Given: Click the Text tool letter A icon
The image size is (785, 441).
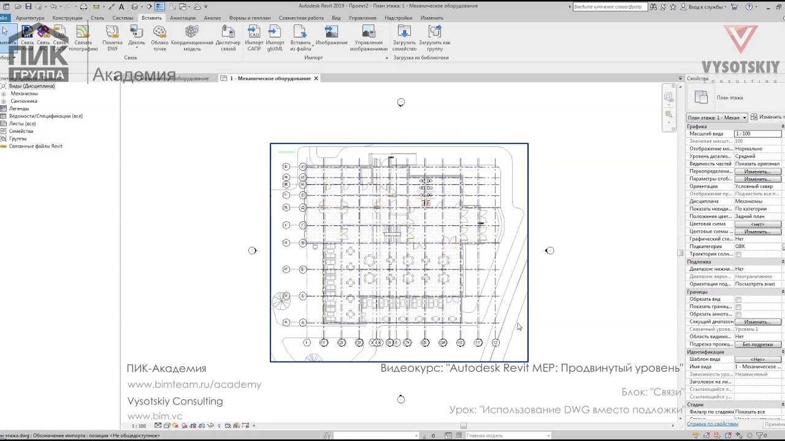Looking at the screenshot, I should (121, 7).
